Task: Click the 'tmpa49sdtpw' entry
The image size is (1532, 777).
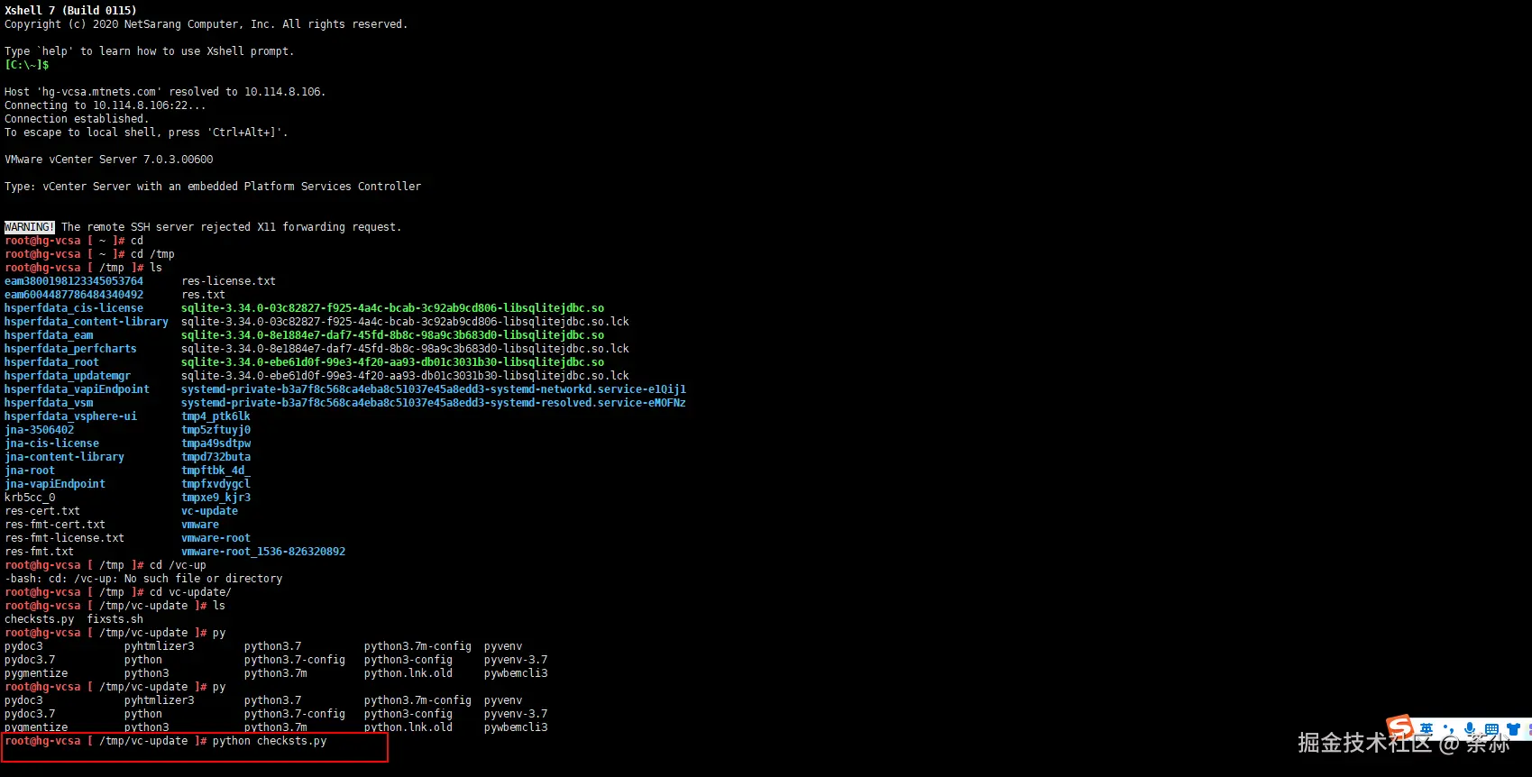Action: coord(216,443)
